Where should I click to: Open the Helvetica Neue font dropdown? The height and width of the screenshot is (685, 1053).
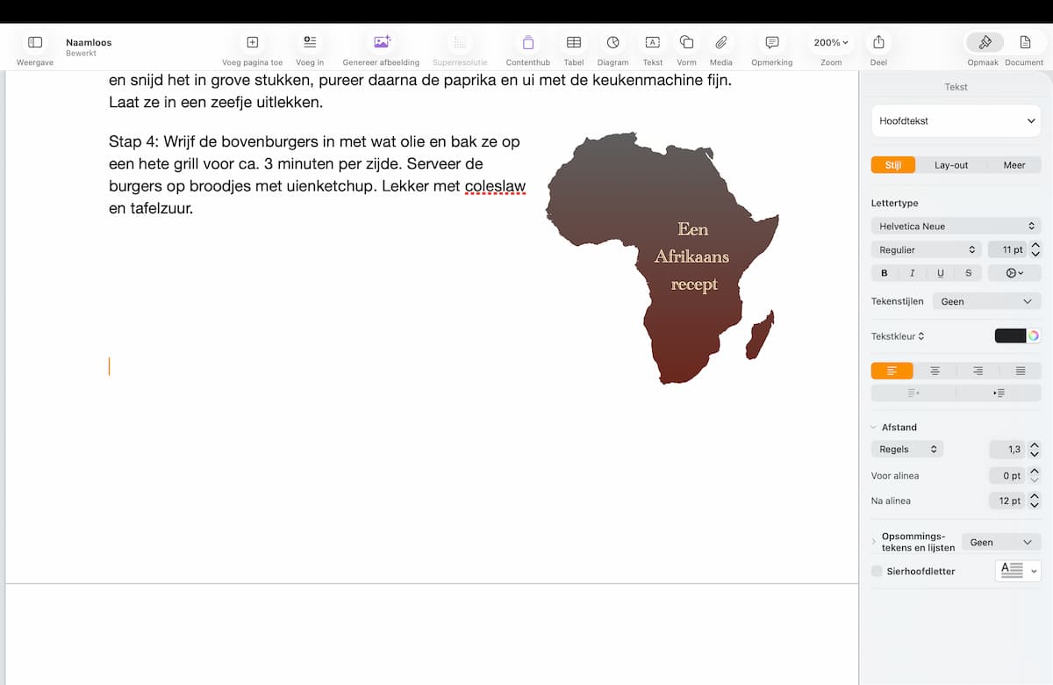pos(956,227)
